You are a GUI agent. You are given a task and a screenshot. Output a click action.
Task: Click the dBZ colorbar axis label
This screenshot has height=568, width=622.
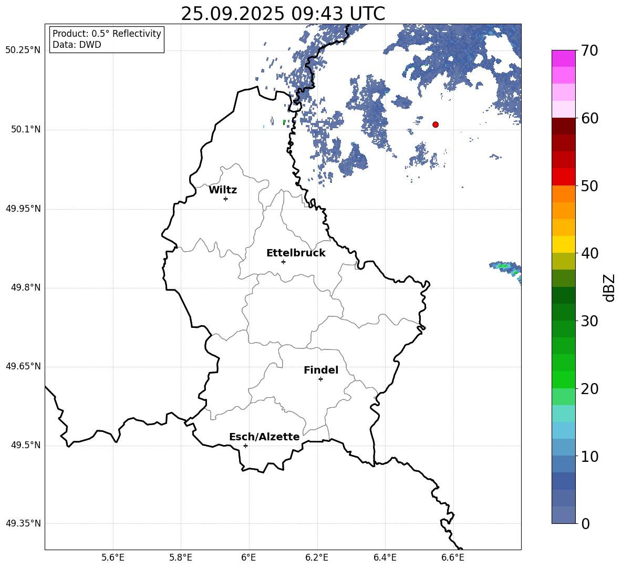pos(610,287)
